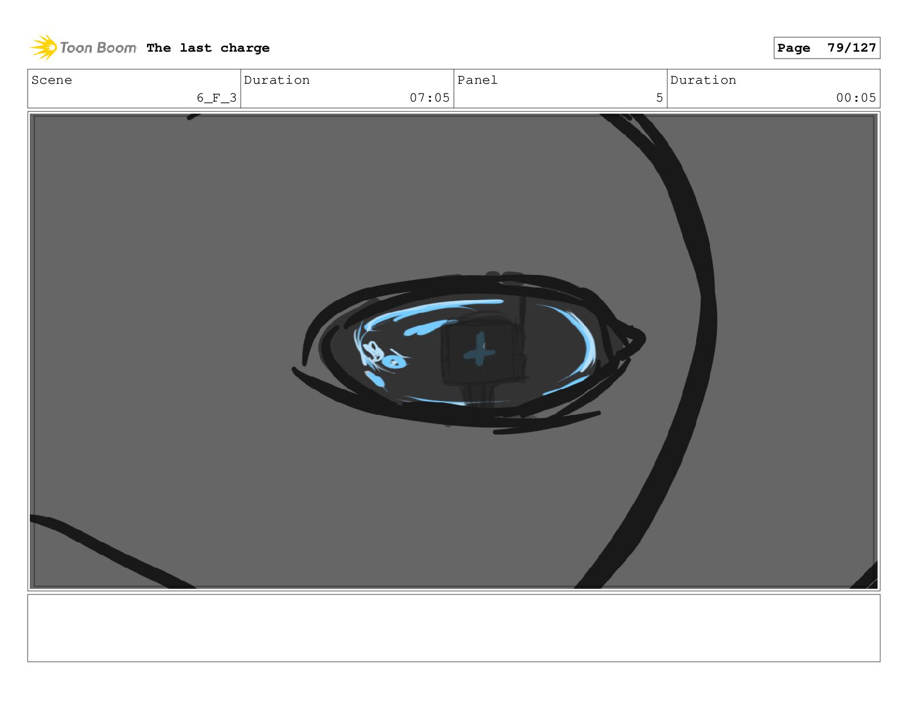Image resolution: width=908 pixels, height=703 pixels.
Task: Select the page number 'Page 79/127'
Action: (x=826, y=48)
